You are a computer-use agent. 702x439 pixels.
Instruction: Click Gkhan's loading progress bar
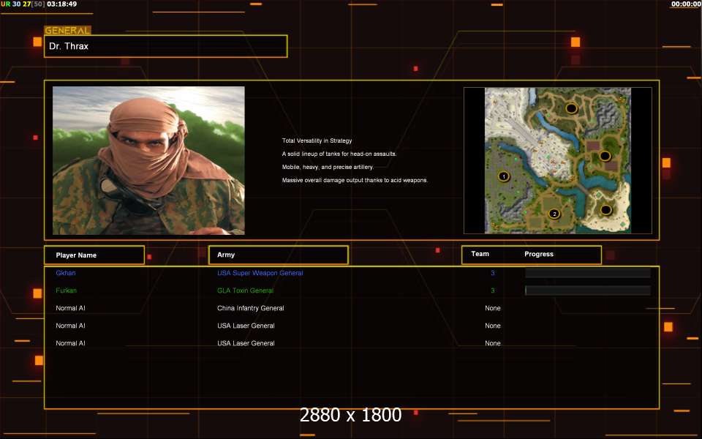click(587, 273)
